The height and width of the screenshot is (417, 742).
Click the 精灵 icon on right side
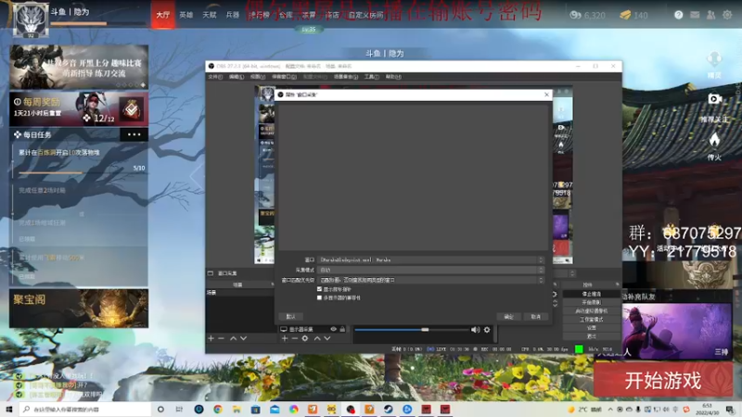click(x=714, y=60)
